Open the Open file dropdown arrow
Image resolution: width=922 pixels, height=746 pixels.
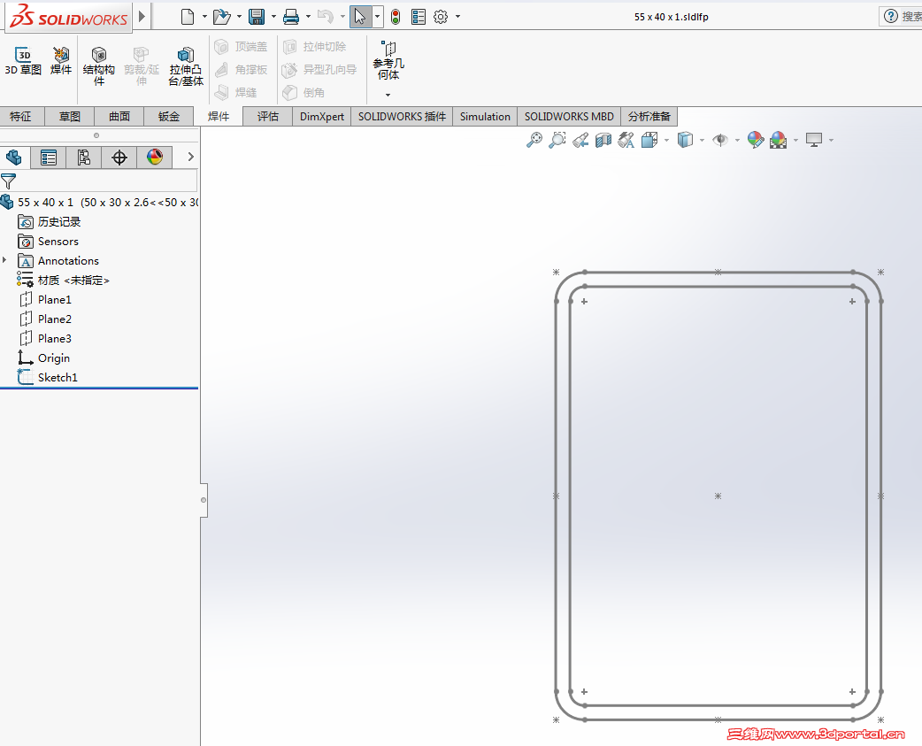tap(239, 17)
